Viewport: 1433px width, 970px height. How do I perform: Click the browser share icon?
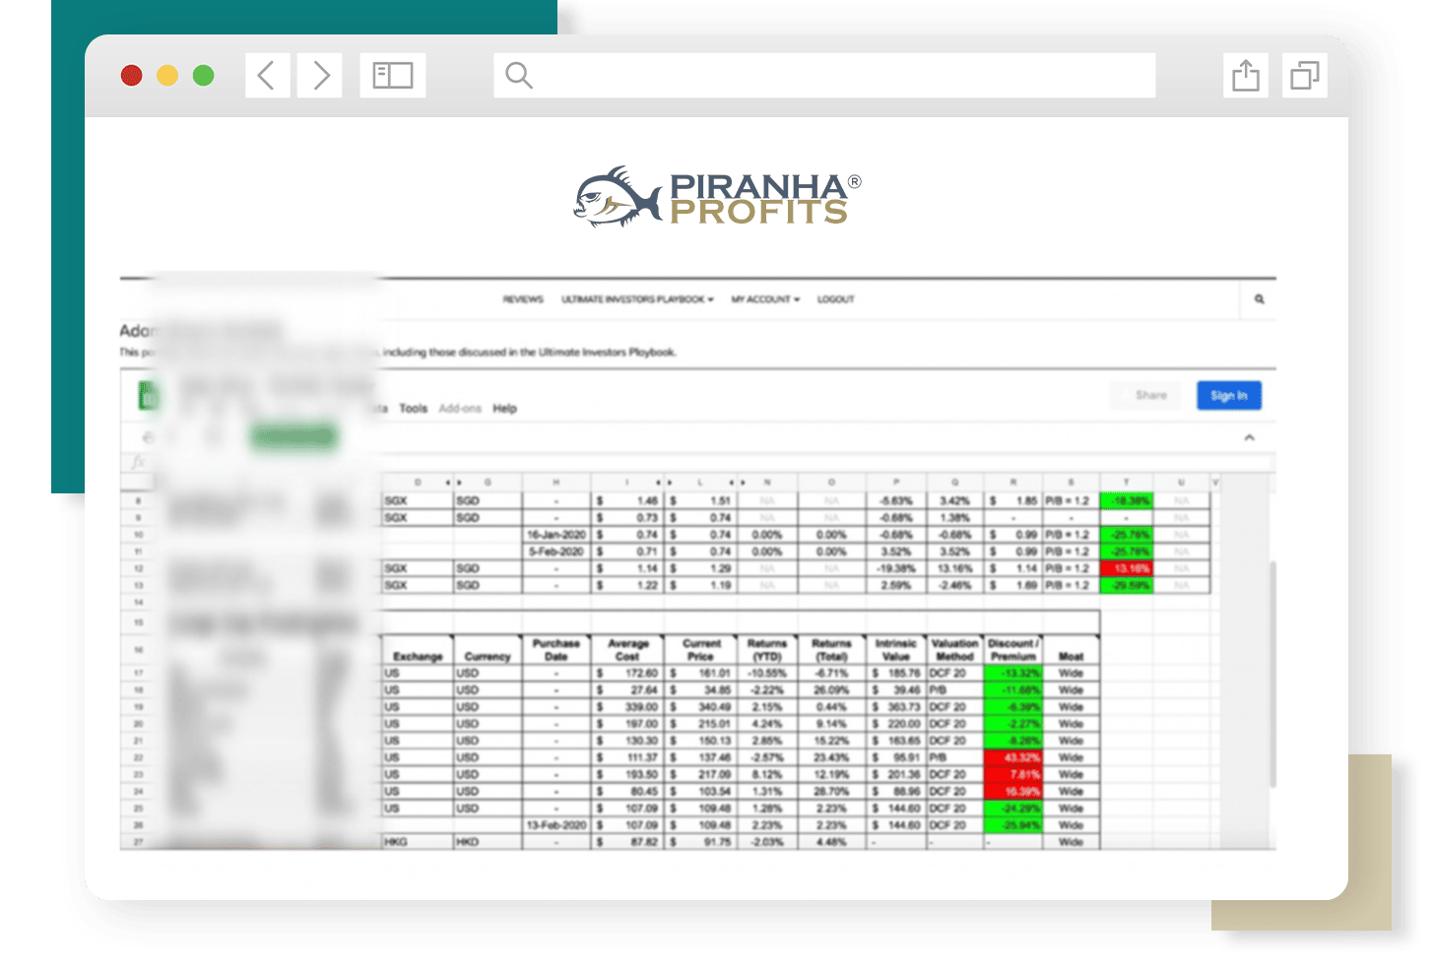tap(1246, 76)
